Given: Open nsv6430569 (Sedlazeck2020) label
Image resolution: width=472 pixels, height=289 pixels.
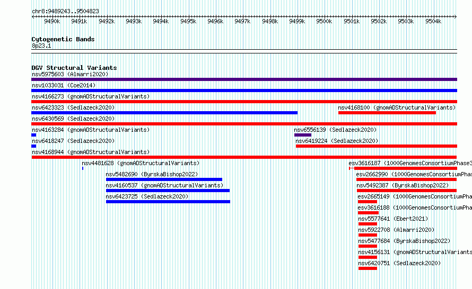Looking at the screenshot, I should pos(73,119).
